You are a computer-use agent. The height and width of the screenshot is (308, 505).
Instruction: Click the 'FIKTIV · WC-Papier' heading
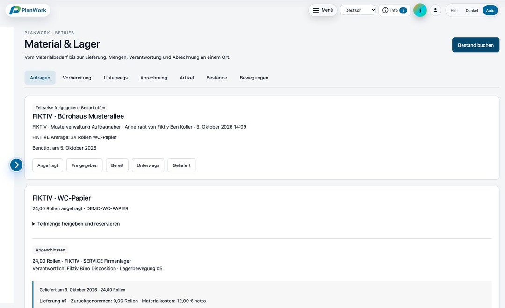pyautogui.click(x=62, y=198)
